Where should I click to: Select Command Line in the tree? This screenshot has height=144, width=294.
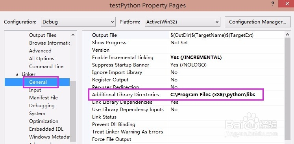coord(46,67)
